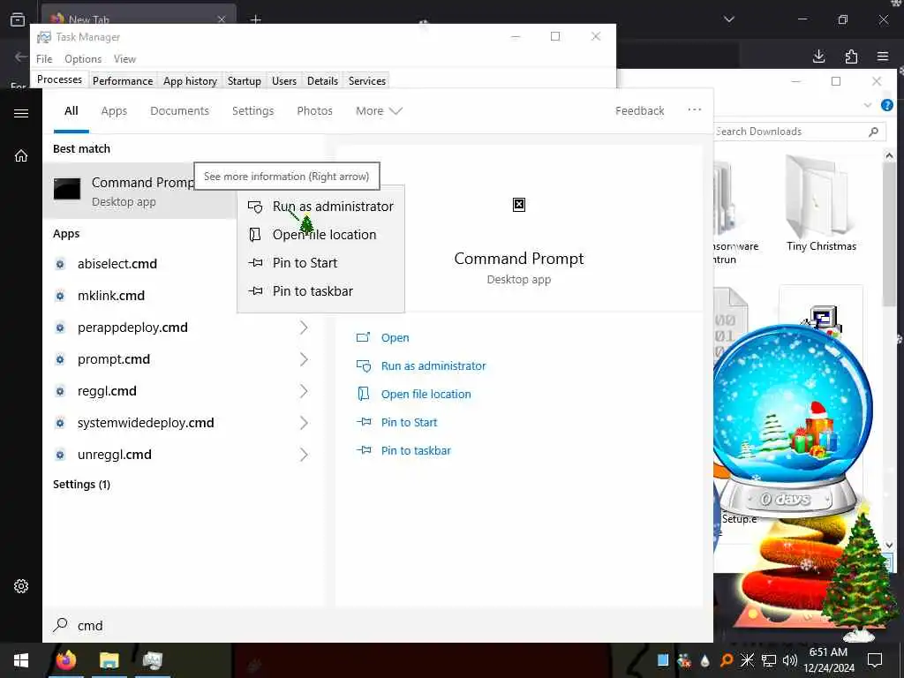Expand details arrow for systemwidedeploy.cmd
This screenshot has height=678, width=904.
click(304, 423)
